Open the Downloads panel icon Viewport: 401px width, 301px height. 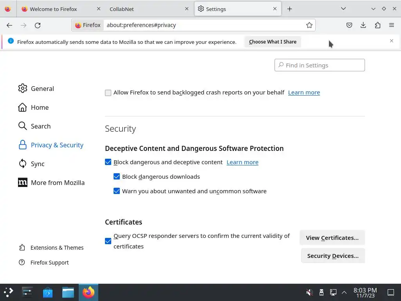tap(363, 25)
